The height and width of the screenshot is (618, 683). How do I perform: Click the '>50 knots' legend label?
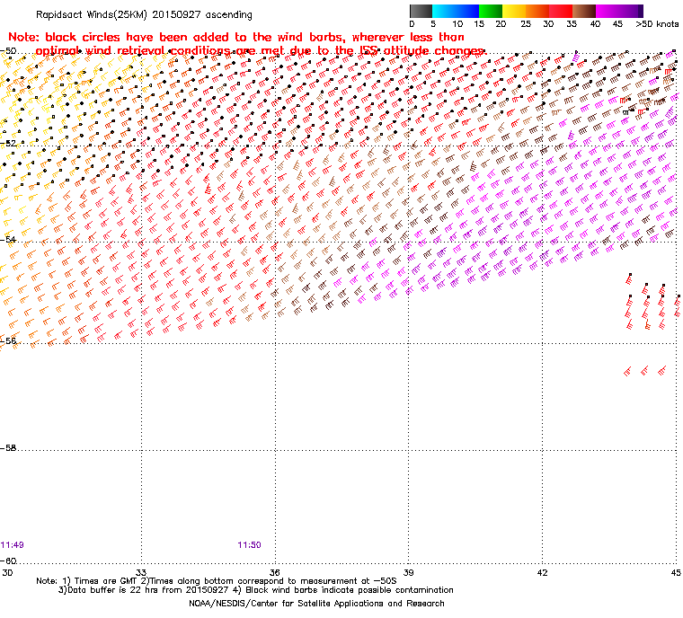pyautogui.click(x=657, y=24)
